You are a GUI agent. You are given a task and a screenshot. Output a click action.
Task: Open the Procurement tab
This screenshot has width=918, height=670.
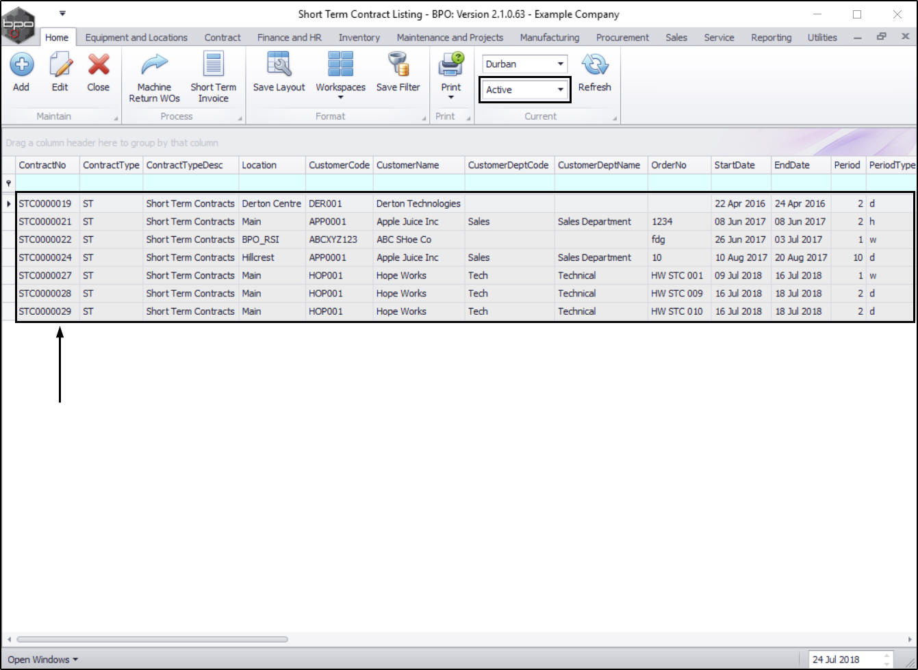(623, 38)
